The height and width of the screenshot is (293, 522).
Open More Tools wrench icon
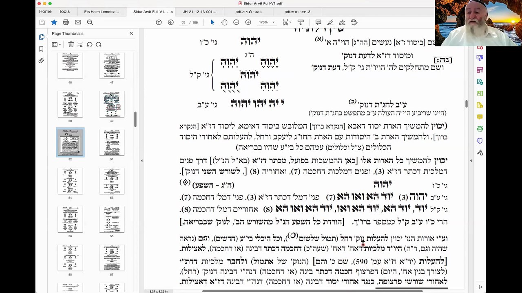click(x=480, y=153)
